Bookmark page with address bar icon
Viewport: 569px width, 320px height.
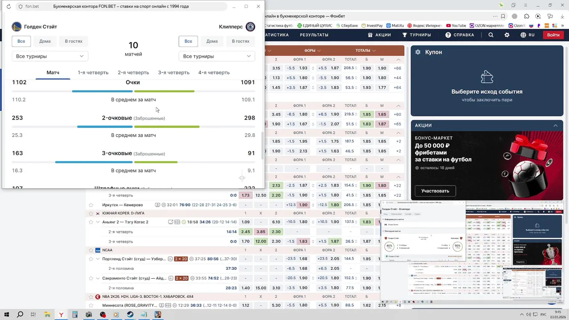tap(503, 16)
